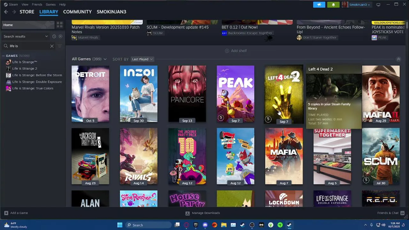Click the library search field

(29, 46)
